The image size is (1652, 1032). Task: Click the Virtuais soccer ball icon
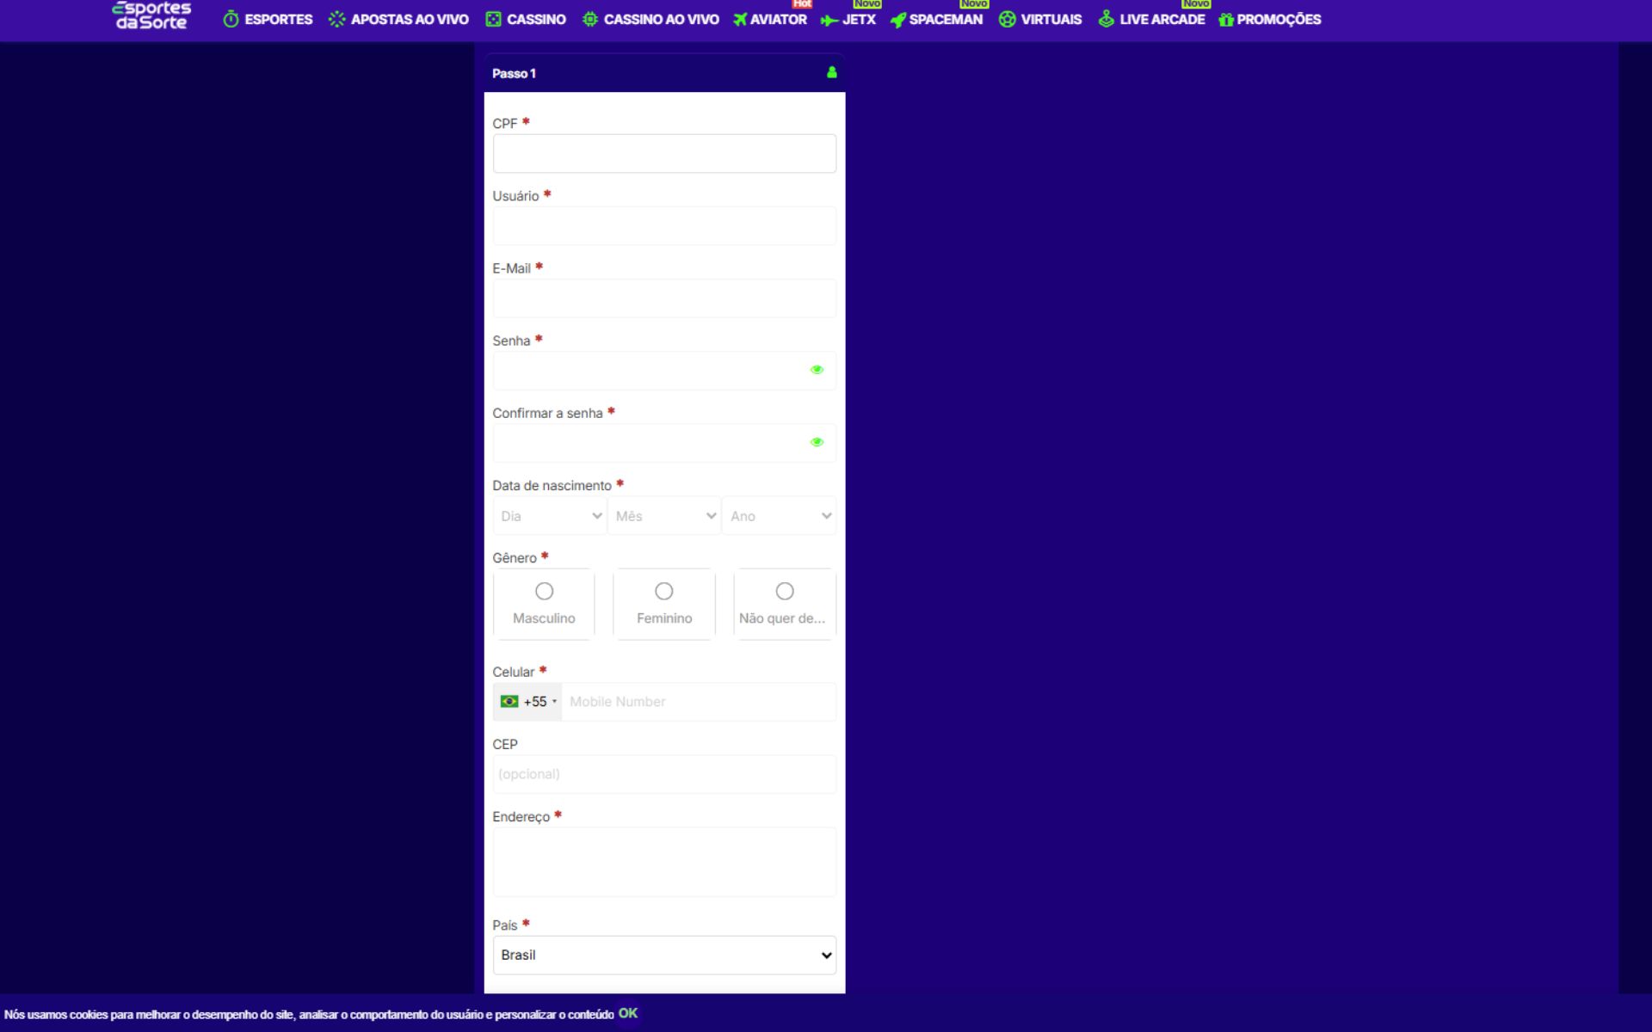(x=1007, y=19)
